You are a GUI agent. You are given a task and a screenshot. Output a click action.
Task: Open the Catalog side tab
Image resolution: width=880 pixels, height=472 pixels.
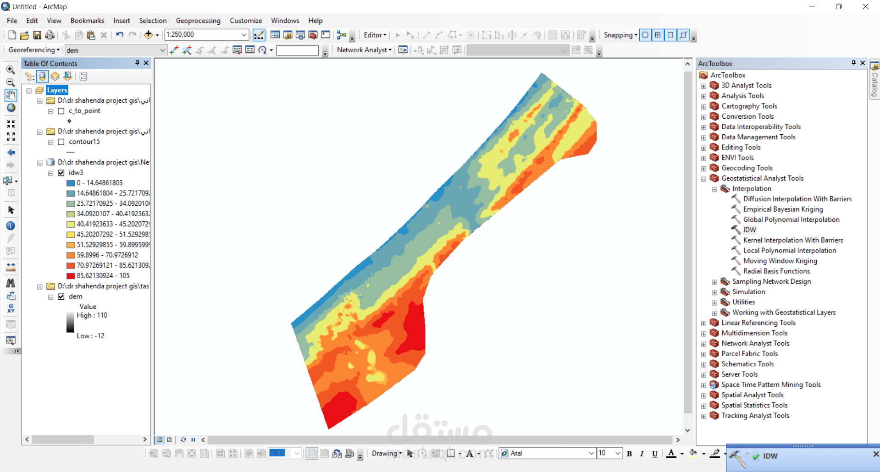point(874,79)
